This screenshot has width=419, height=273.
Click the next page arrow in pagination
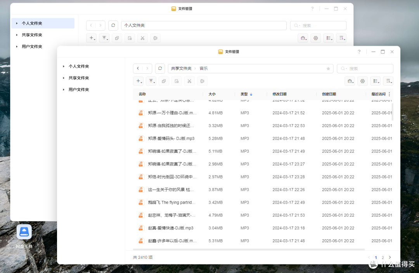click(x=390, y=257)
